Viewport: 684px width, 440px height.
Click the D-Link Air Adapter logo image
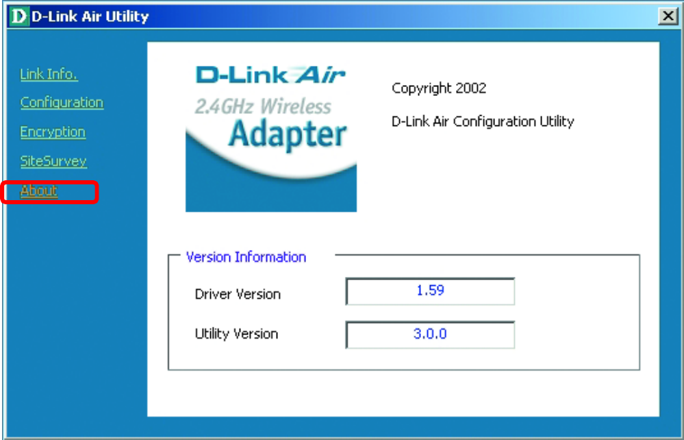(271, 136)
